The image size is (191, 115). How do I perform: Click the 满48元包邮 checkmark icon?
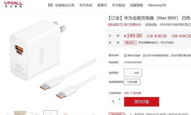[126, 56]
